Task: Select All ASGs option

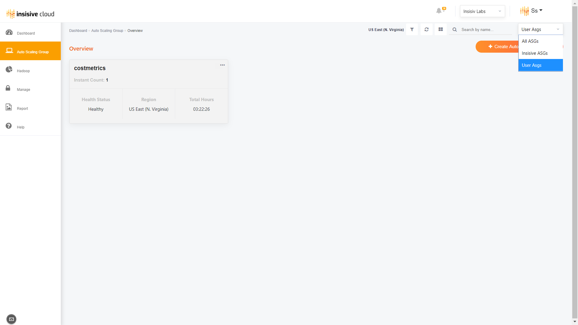Action: point(530,41)
